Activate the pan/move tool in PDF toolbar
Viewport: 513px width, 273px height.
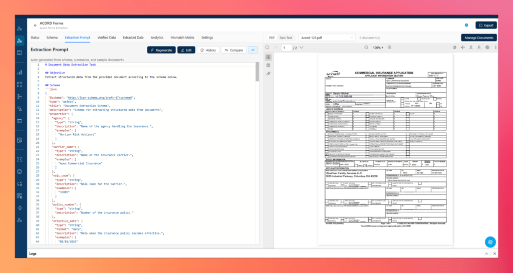click(462, 48)
